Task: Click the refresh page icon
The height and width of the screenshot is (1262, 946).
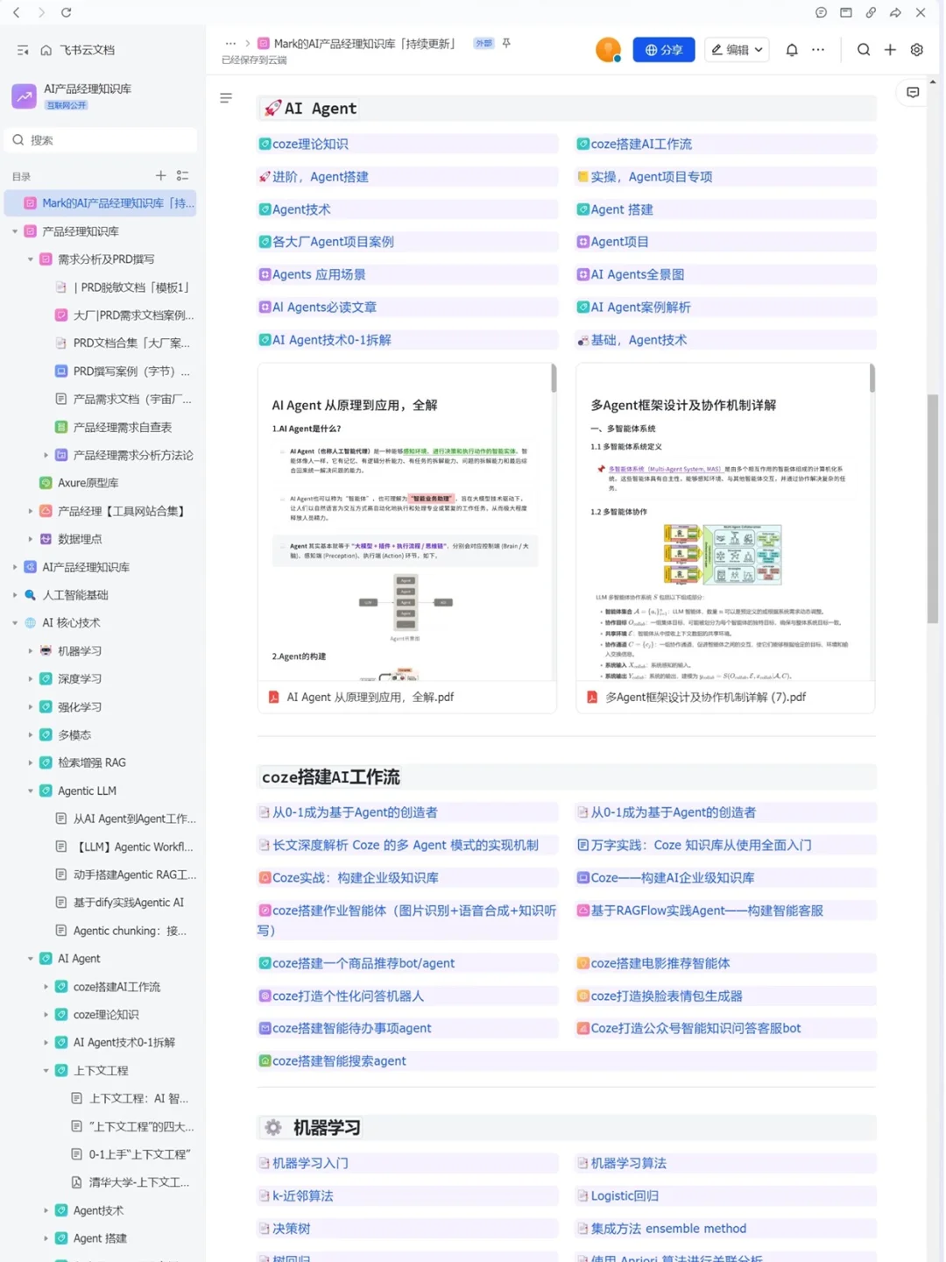Action: [x=66, y=12]
